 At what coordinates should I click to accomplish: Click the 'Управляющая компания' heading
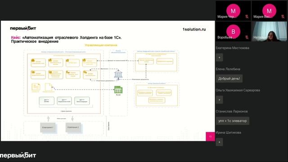point(101,45)
